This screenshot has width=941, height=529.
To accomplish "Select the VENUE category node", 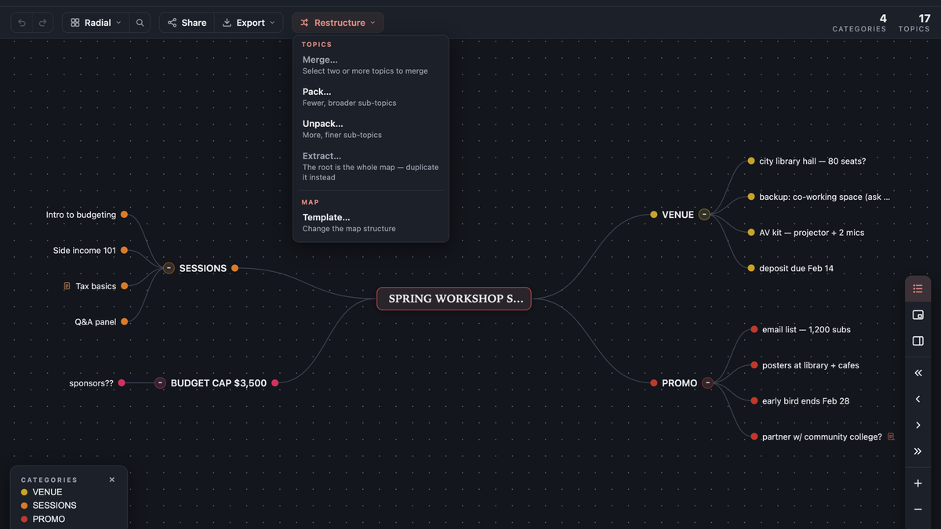I will [x=678, y=215].
